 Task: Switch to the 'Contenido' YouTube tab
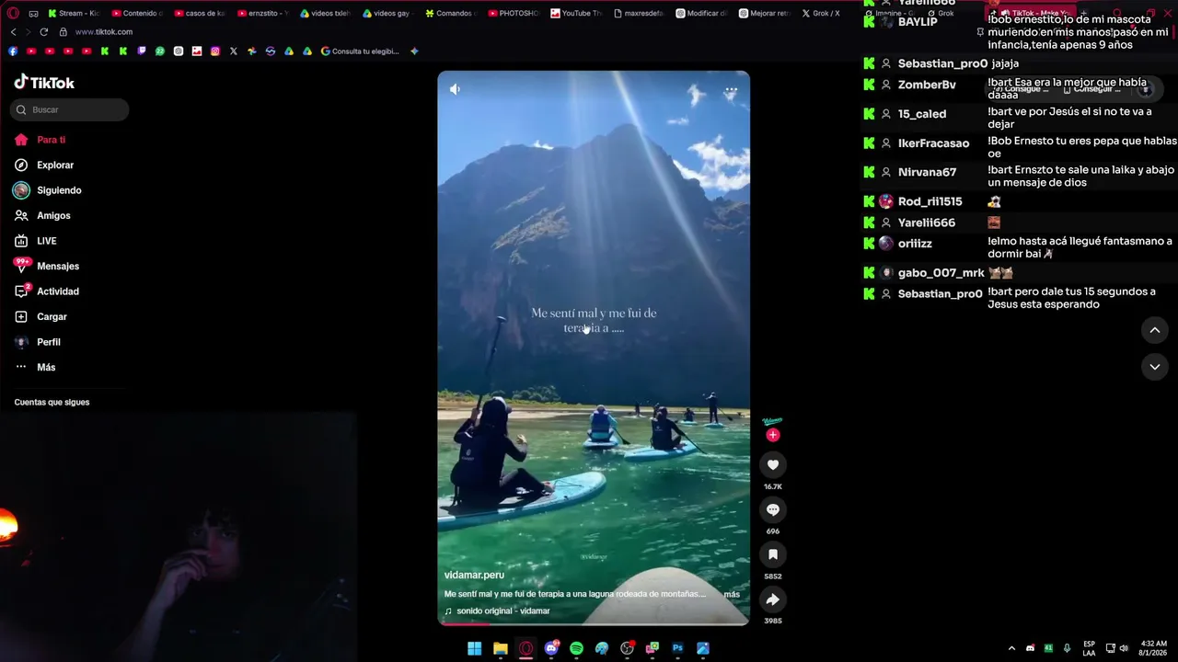pyautogui.click(x=136, y=14)
